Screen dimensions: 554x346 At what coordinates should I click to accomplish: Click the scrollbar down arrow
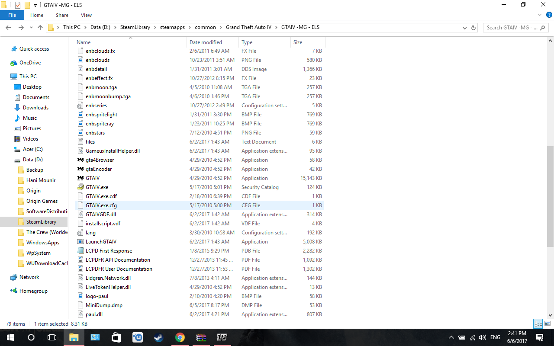tap(550, 315)
